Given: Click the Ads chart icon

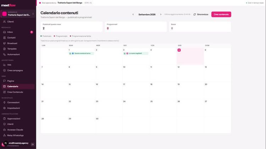Looking at the screenshot, I should pos(4,65).
